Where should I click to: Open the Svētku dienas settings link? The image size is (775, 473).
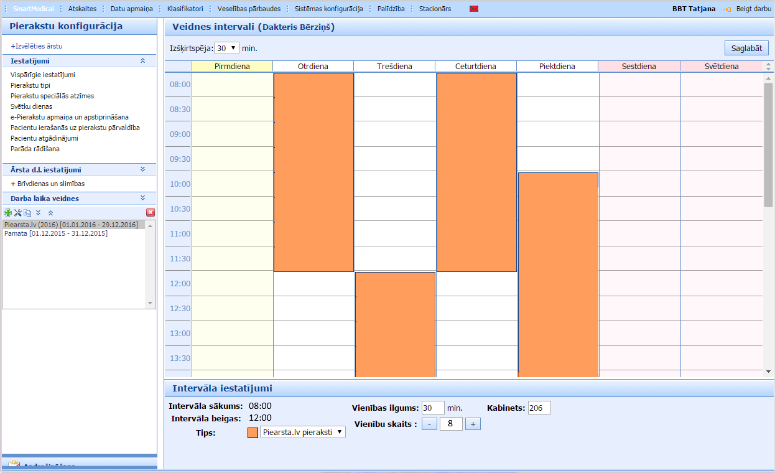click(x=31, y=106)
